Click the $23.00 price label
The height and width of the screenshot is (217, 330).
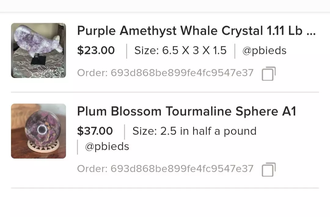pyautogui.click(x=96, y=50)
